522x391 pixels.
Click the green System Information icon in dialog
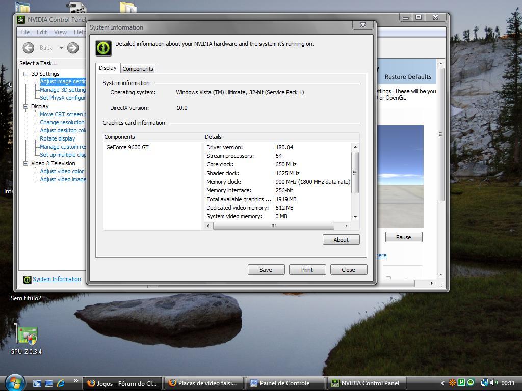[103, 48]
